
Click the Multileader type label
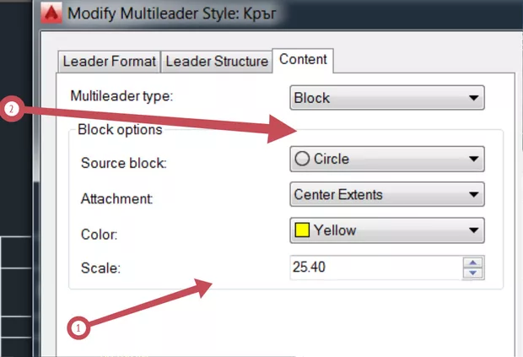[x=121, y=96]
